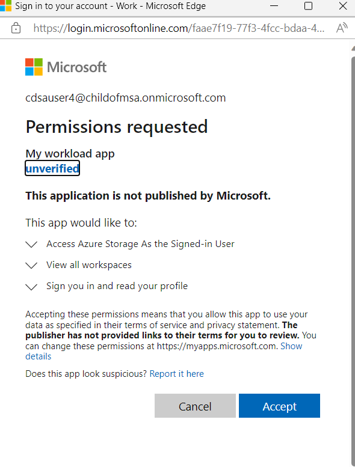
Task: Open Read Aloud icon in address bar
Action: [342, 28]
